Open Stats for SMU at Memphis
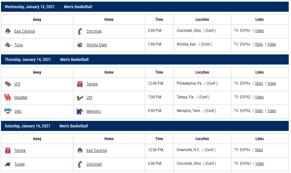This screenshot has width=291, height=173. [x=259, y=111]
